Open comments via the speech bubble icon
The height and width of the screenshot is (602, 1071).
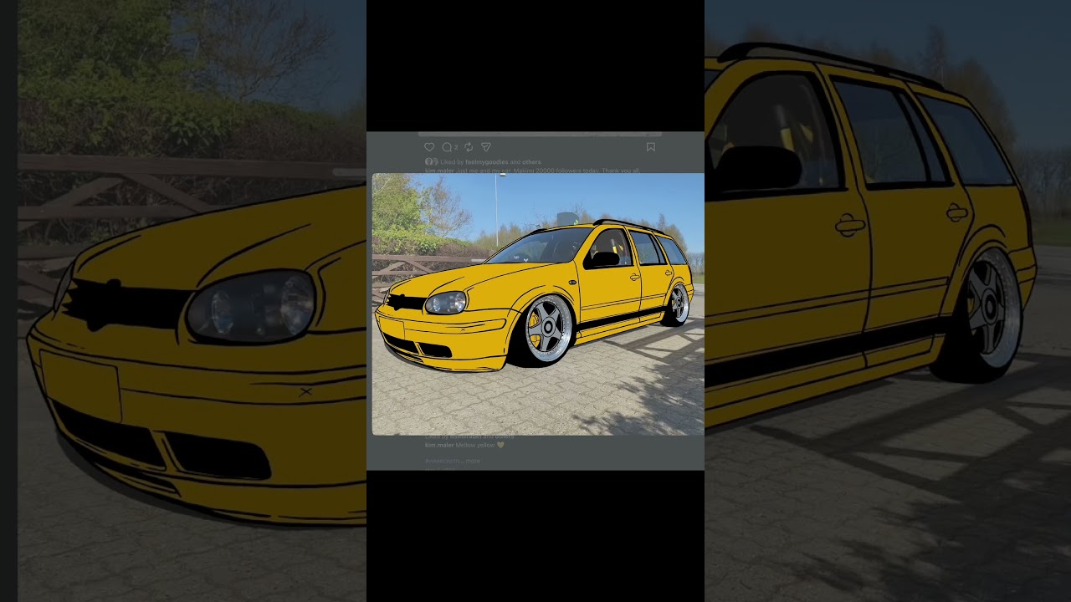click(x=447, y=147)
